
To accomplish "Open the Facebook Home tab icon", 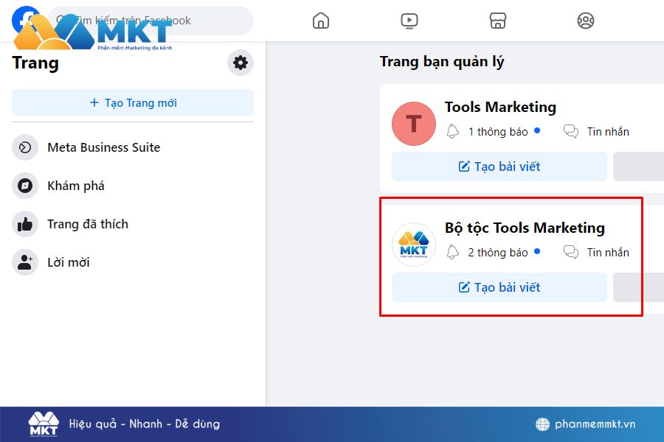I will click(321, 21).
